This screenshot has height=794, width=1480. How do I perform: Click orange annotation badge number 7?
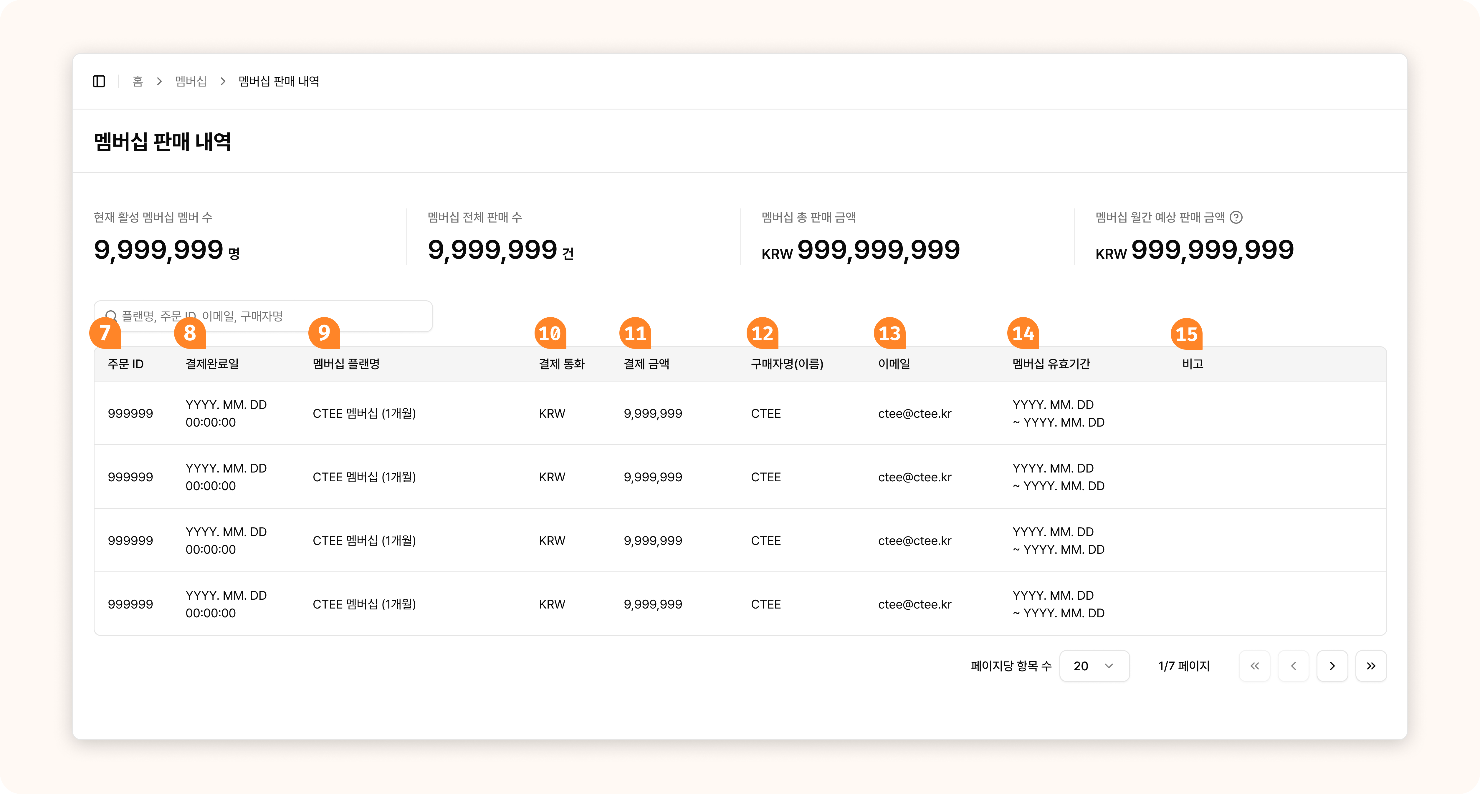105,332
